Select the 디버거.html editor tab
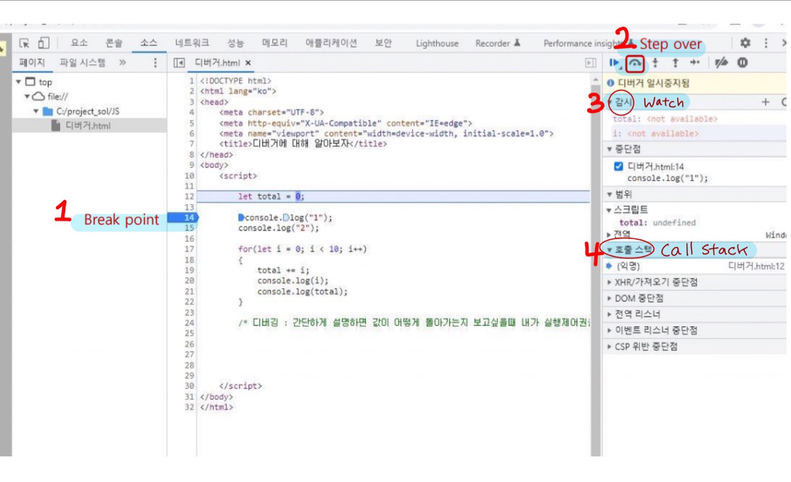The width and height of the screenshot is (791, 482). tap(218, 63)
